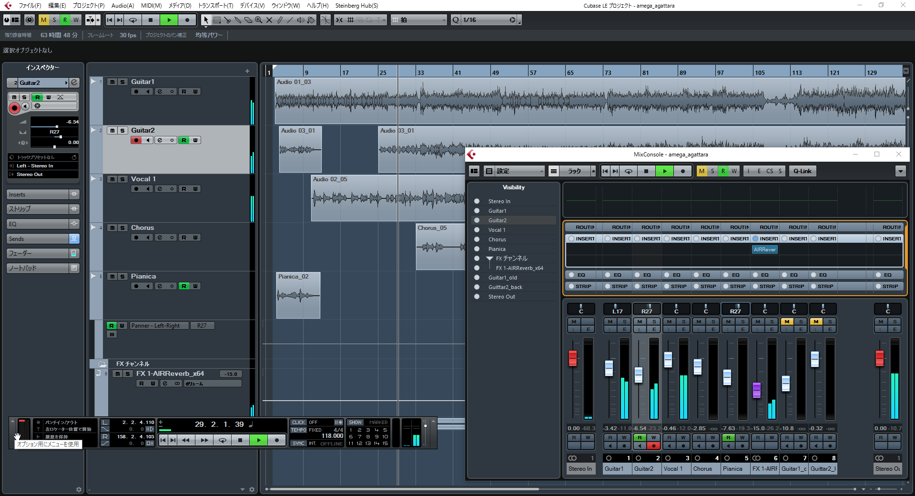915x496 pixels.
Task: Add track with plus icon
Action: pyautogui.click(x=247, y=71)
